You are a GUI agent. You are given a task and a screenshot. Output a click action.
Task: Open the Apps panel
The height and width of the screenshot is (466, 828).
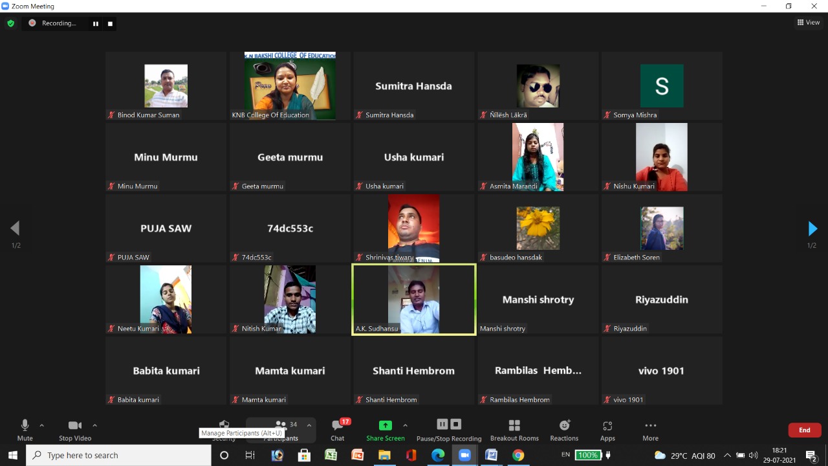pyautogui.click(x=607, y=429)
